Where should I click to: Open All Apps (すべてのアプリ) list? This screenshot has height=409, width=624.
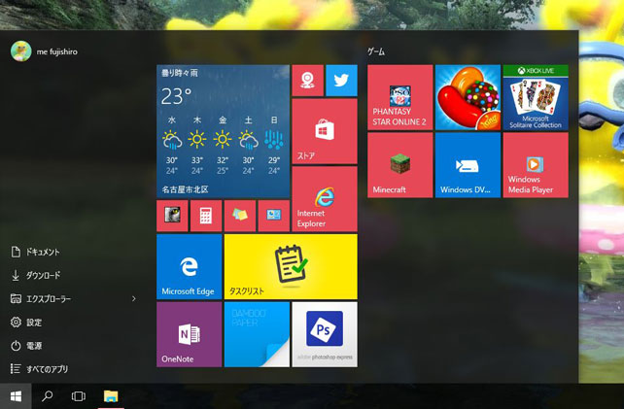pos(46,369)
